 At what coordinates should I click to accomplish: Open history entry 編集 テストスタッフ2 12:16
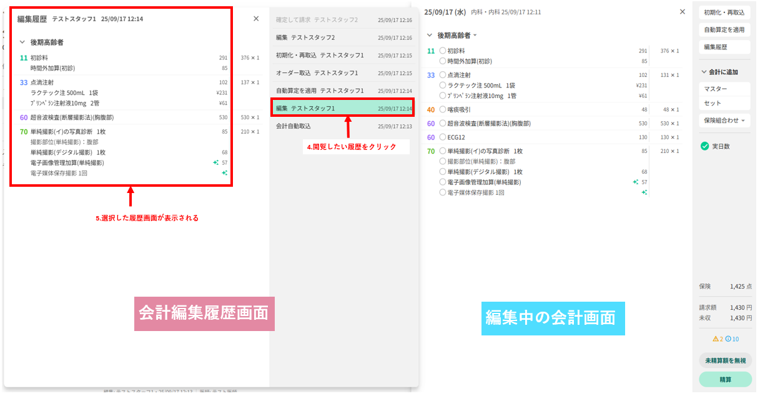point(343,37)
